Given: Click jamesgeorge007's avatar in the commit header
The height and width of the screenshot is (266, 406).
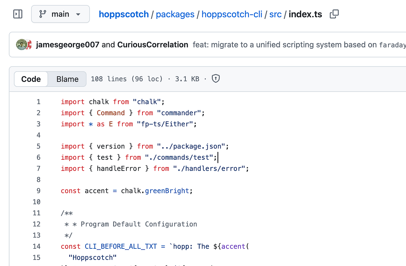Looking at the screenshot, I should point(21,44).
